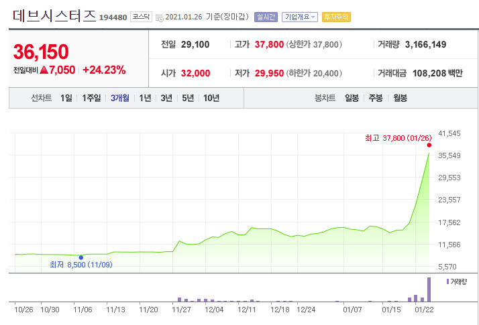Click the stock code 194480
This screenshot has height=325, width=479.
[x=113, y=17]
